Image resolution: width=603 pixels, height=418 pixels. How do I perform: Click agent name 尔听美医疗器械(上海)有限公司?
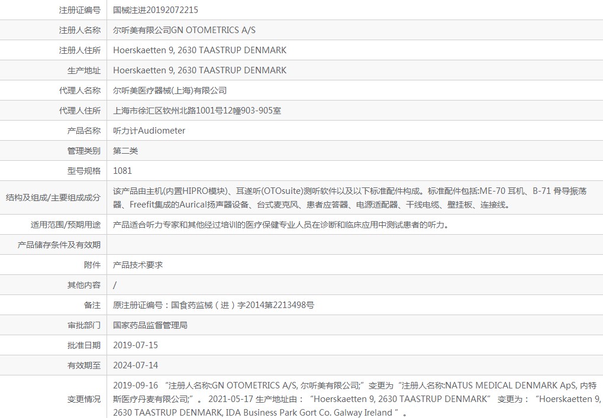pos(170,90)
